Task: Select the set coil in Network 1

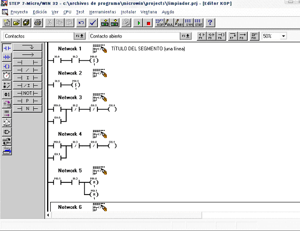Action: pos(94,61)
